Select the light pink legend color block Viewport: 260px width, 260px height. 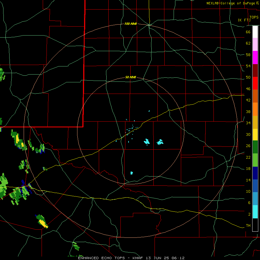coord(255,44)
